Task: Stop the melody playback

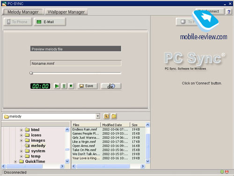Action: tap(71, 86)
